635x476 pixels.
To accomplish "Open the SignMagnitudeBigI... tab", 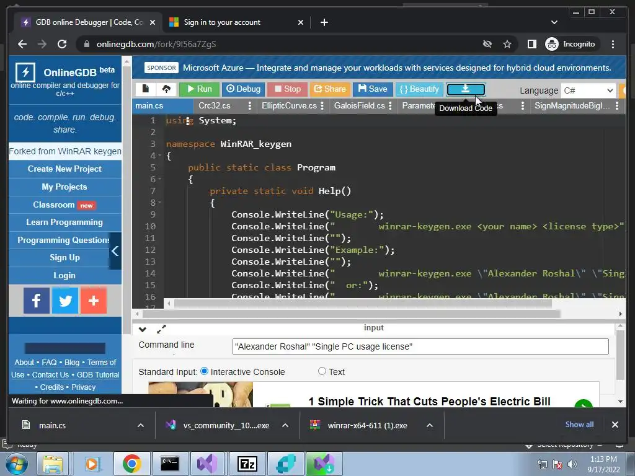I will 572,105.
